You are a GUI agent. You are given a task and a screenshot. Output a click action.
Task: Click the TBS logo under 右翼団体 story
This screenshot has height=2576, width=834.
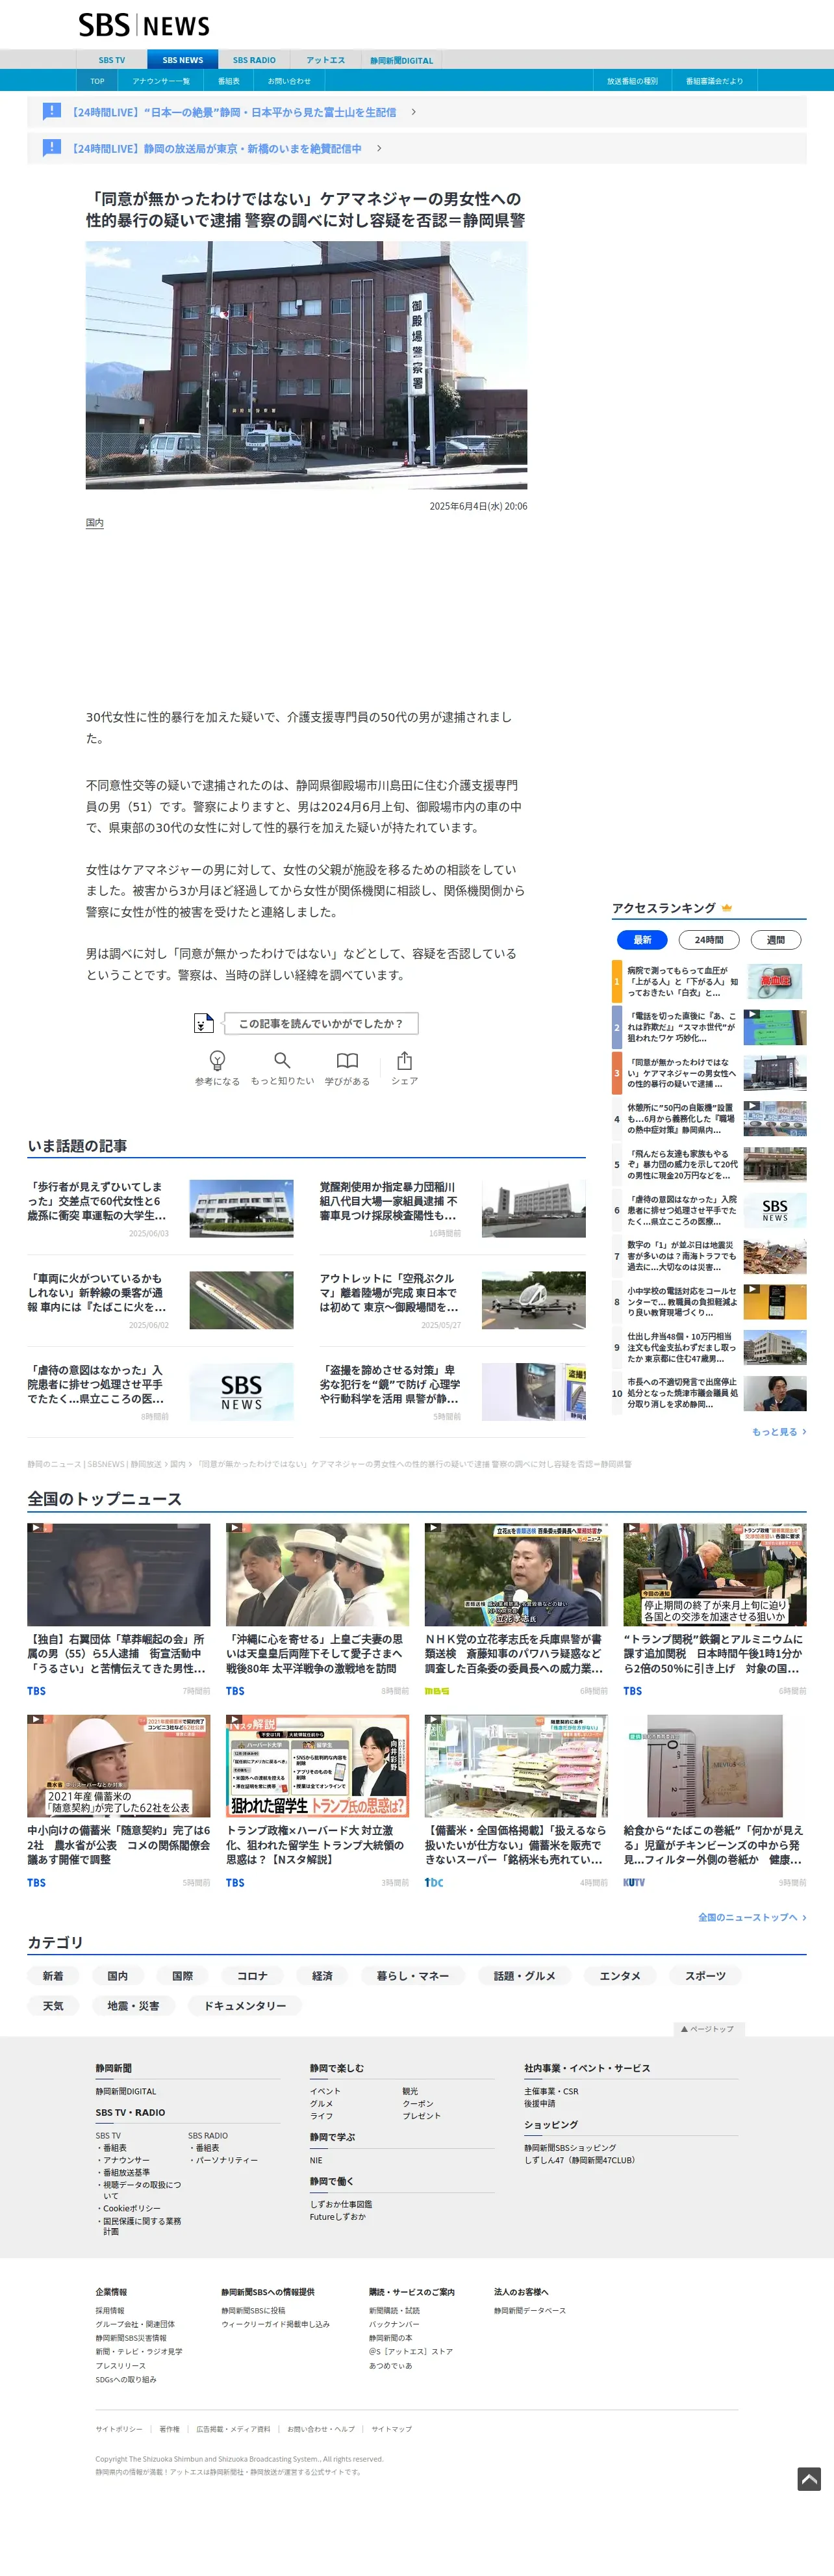coord(37,1691)
